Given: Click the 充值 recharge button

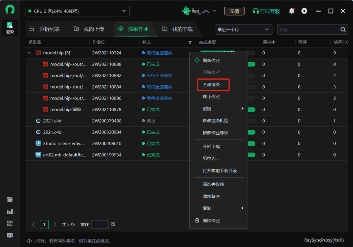Looking at the screenshot, I should pos(234,11).
